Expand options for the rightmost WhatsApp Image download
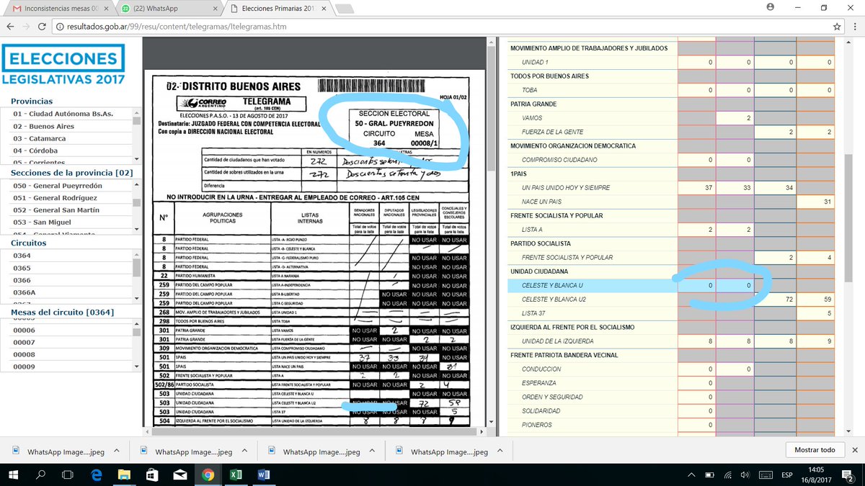Screen dimensions: 865x486 coord(500,451)
